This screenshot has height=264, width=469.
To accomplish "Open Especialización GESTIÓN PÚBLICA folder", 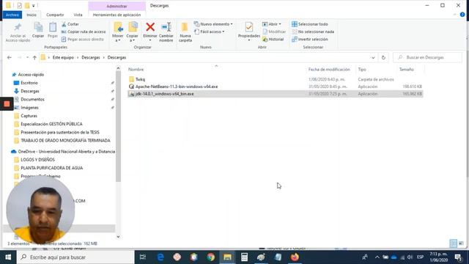I will click(x=51, y=124).
